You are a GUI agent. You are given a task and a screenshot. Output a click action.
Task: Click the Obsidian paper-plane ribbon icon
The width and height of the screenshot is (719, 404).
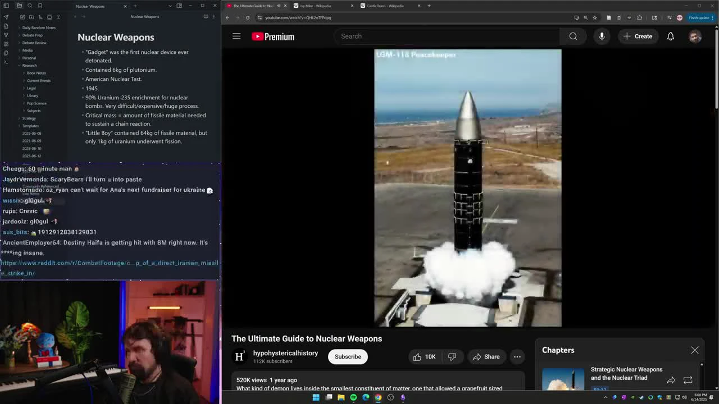coord(6,17)
